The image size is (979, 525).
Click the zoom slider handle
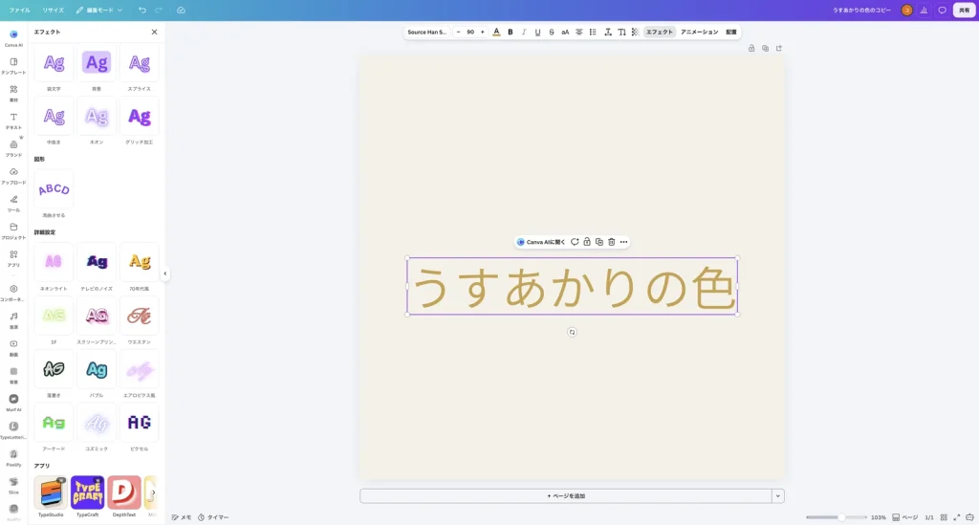point(841,517)
